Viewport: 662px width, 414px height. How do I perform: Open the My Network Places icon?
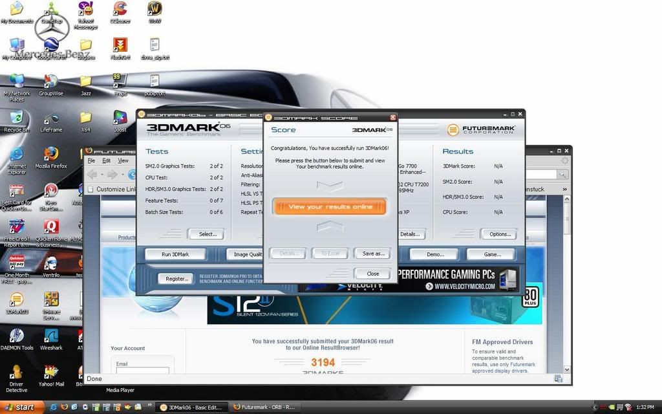[17, 88]
